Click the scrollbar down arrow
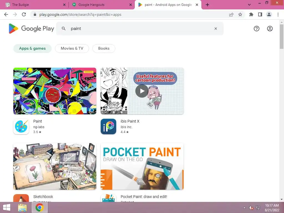 [x=282, y=200]
